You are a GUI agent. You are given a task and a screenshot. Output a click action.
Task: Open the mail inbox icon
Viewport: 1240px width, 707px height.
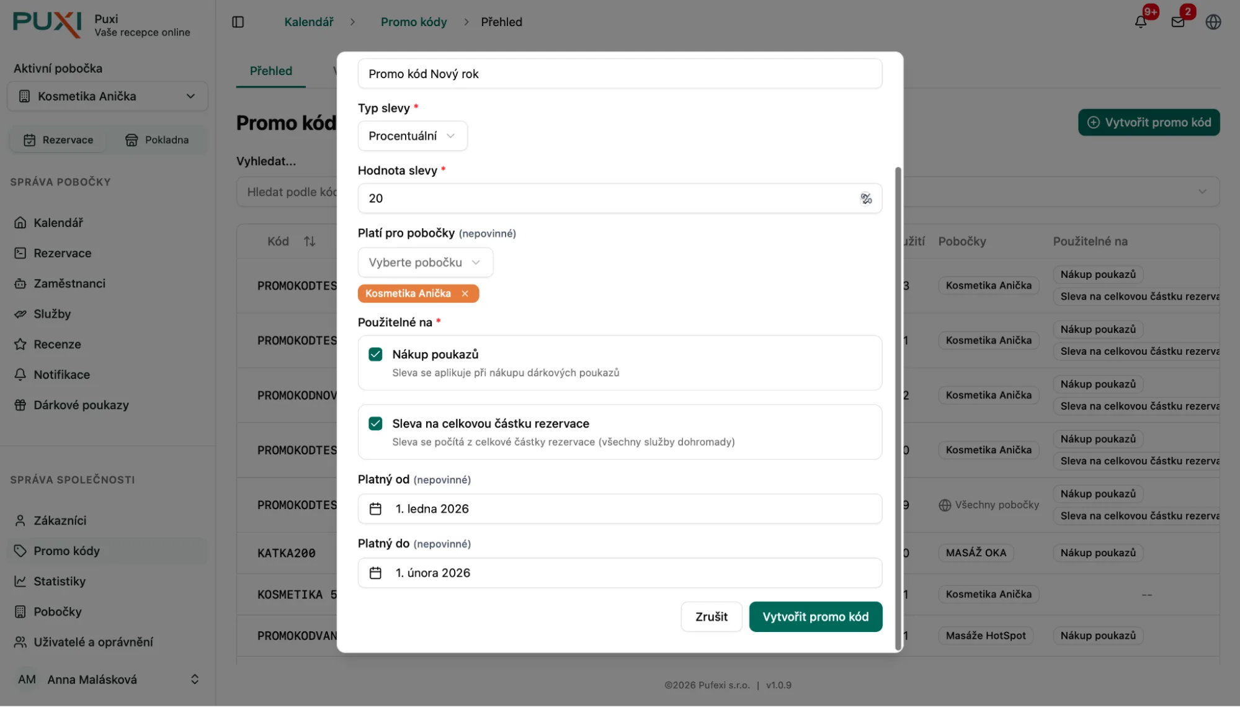pos(1177,22)
